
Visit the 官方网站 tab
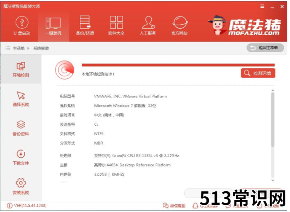(180, 26)
